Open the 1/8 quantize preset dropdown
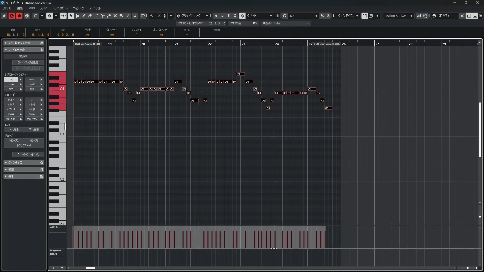The image size is (484, 272). pyautogui.click(x=316, y=16)
